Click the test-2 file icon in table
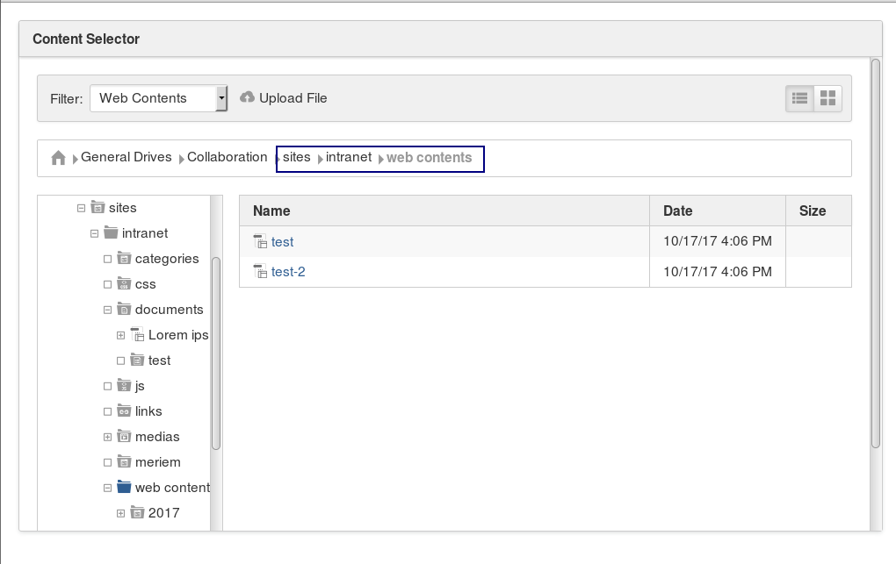 coord(260,272)
